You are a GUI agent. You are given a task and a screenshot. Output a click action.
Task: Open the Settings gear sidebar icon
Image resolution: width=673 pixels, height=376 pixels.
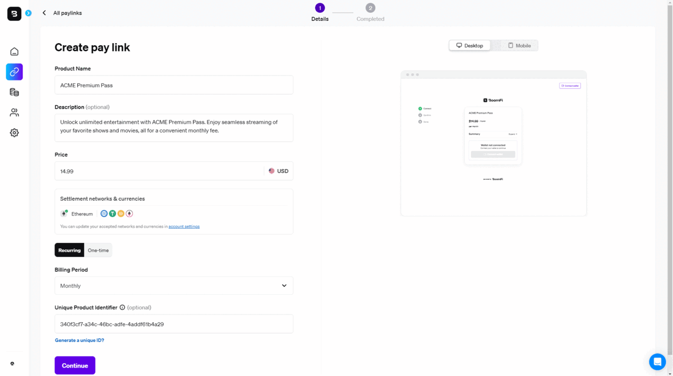(x=15, y=133)
